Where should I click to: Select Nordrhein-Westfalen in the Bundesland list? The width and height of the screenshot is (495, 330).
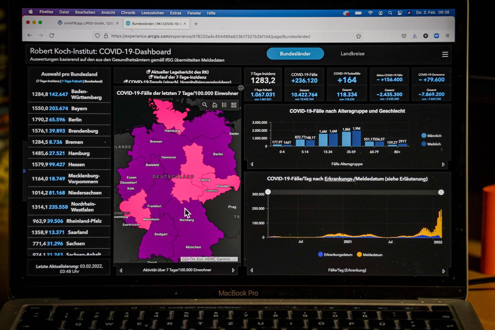pyautogui.click(x=69, y=207)
